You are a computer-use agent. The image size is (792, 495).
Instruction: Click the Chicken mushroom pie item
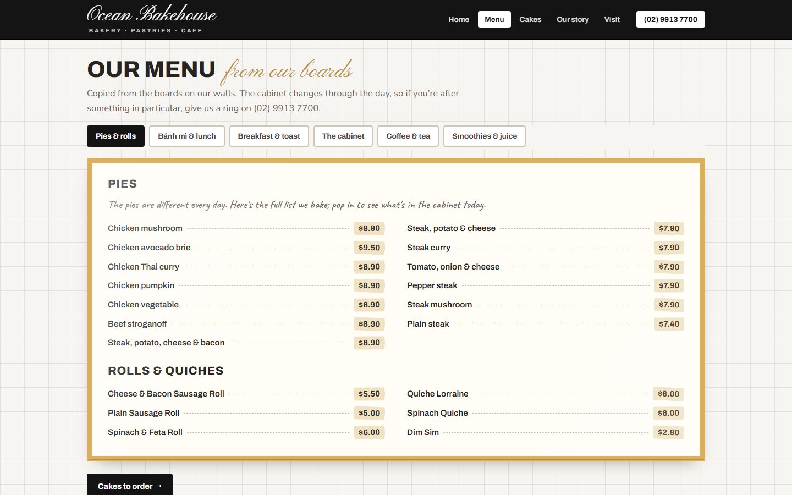pyautogui.click(x=246, y=228)
